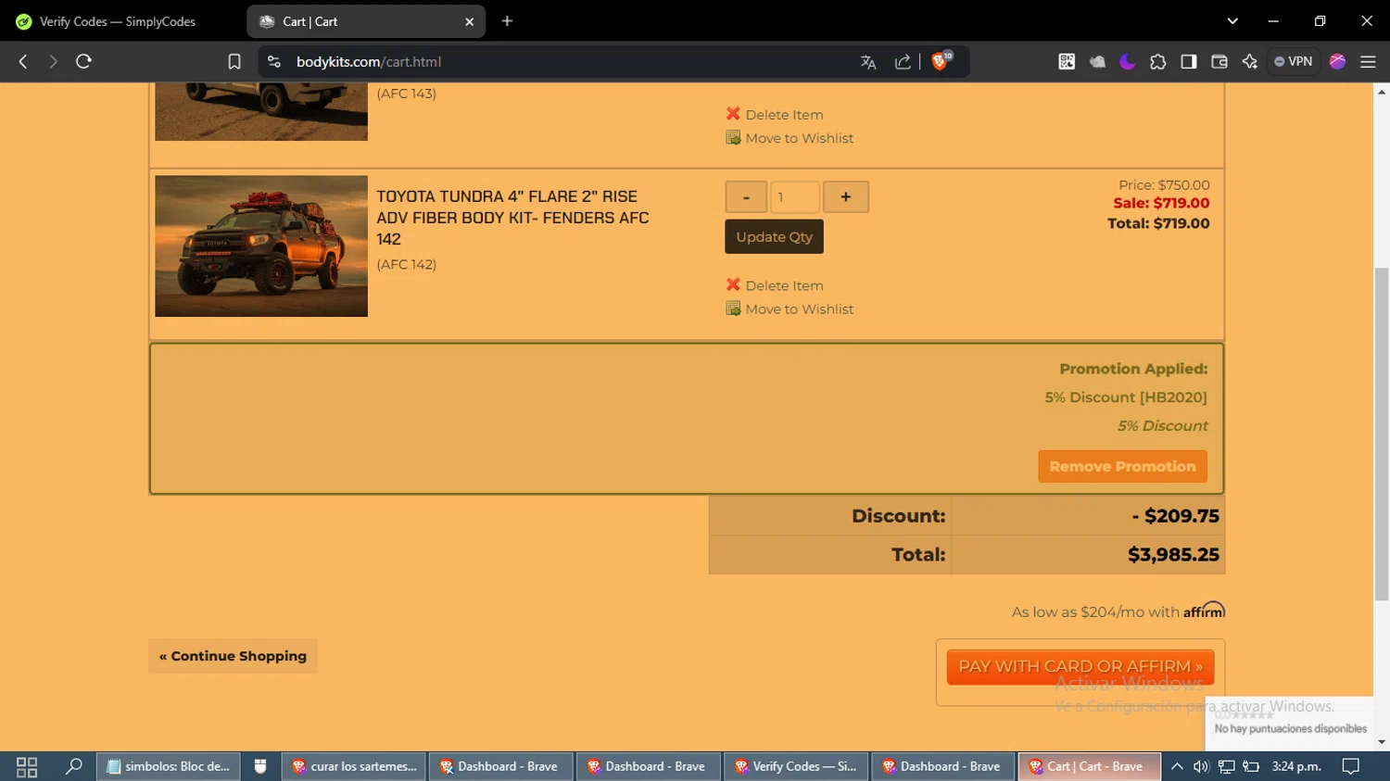Open the AFC 143 product thumbnail
The height and width of the screenshot is (781, 1390).
[261, 111]
